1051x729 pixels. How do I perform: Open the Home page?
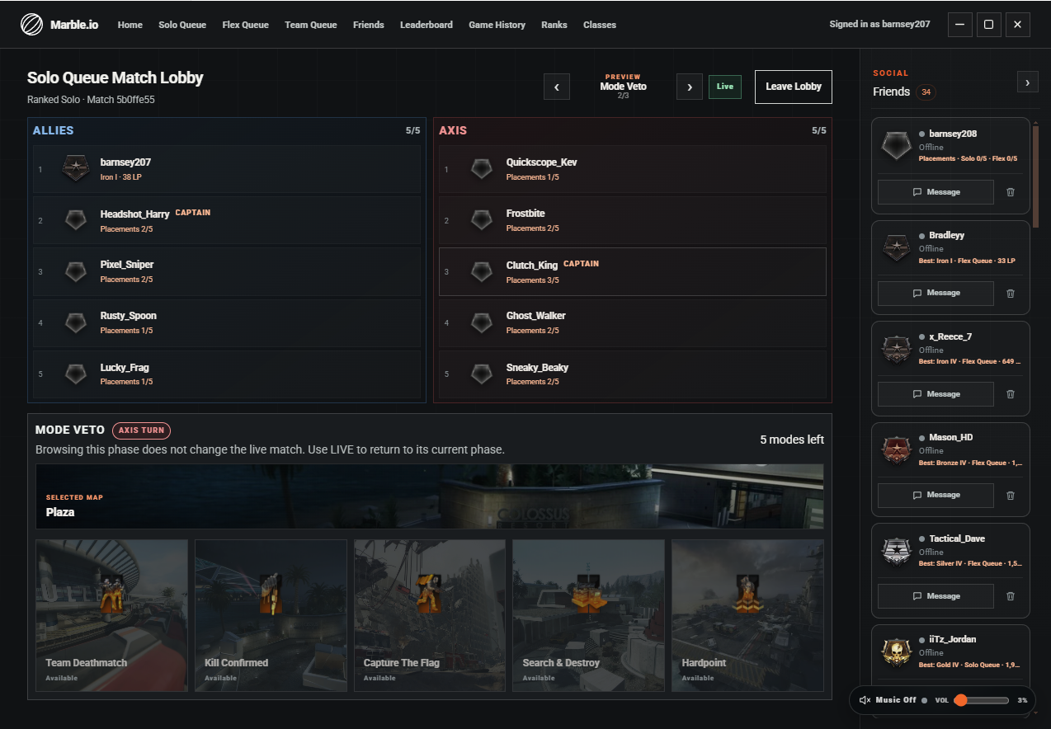(130, 25)
